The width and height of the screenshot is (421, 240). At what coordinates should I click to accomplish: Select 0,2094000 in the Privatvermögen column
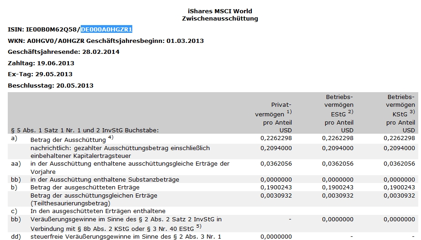point(276,148)
